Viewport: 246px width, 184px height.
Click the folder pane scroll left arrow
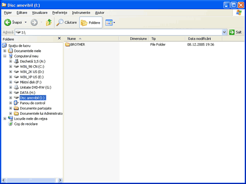pyautogui.click(x=4, y=180)
